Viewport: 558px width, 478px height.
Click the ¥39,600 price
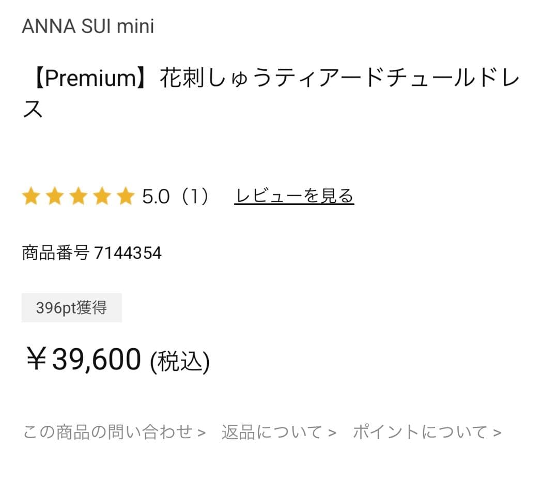pos(84,360)
